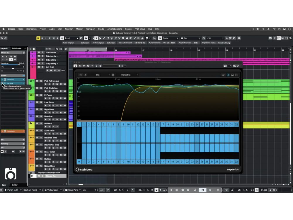Viewport: 293px width, 220px height.
Task: Click the add track plus icon
Action: [x=30, y=49]
